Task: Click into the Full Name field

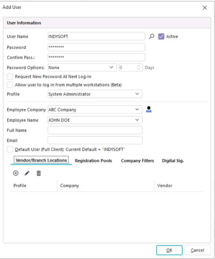Action: (95, 130)
